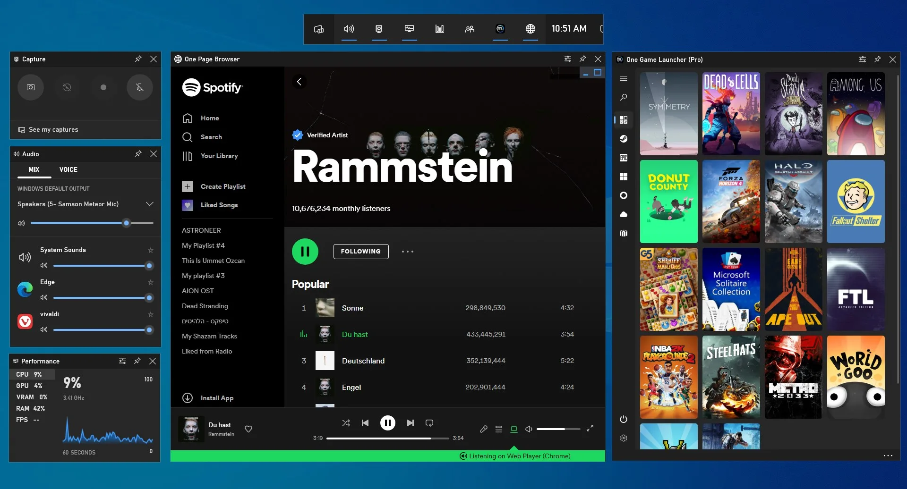The image size is (907, 489).
Task: Open lyrics microphone icon
Action: point(484,429)
